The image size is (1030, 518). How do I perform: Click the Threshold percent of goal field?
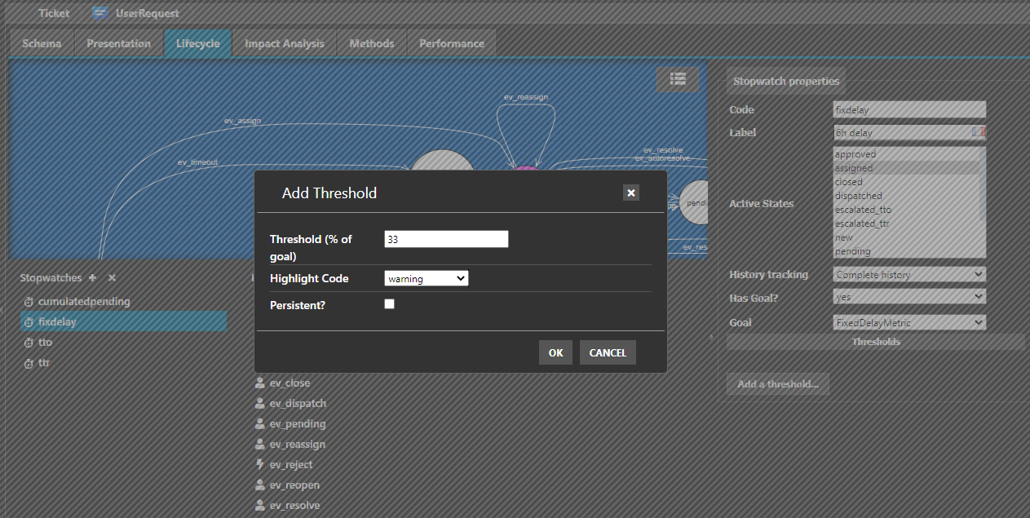click(445, 239)
